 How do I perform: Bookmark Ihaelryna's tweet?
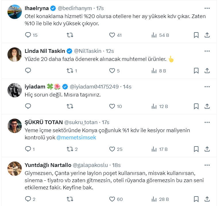[x=196, y=35]
